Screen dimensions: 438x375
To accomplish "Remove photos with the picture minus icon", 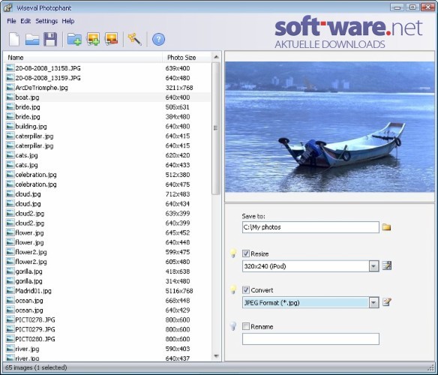I will (112, 39).
